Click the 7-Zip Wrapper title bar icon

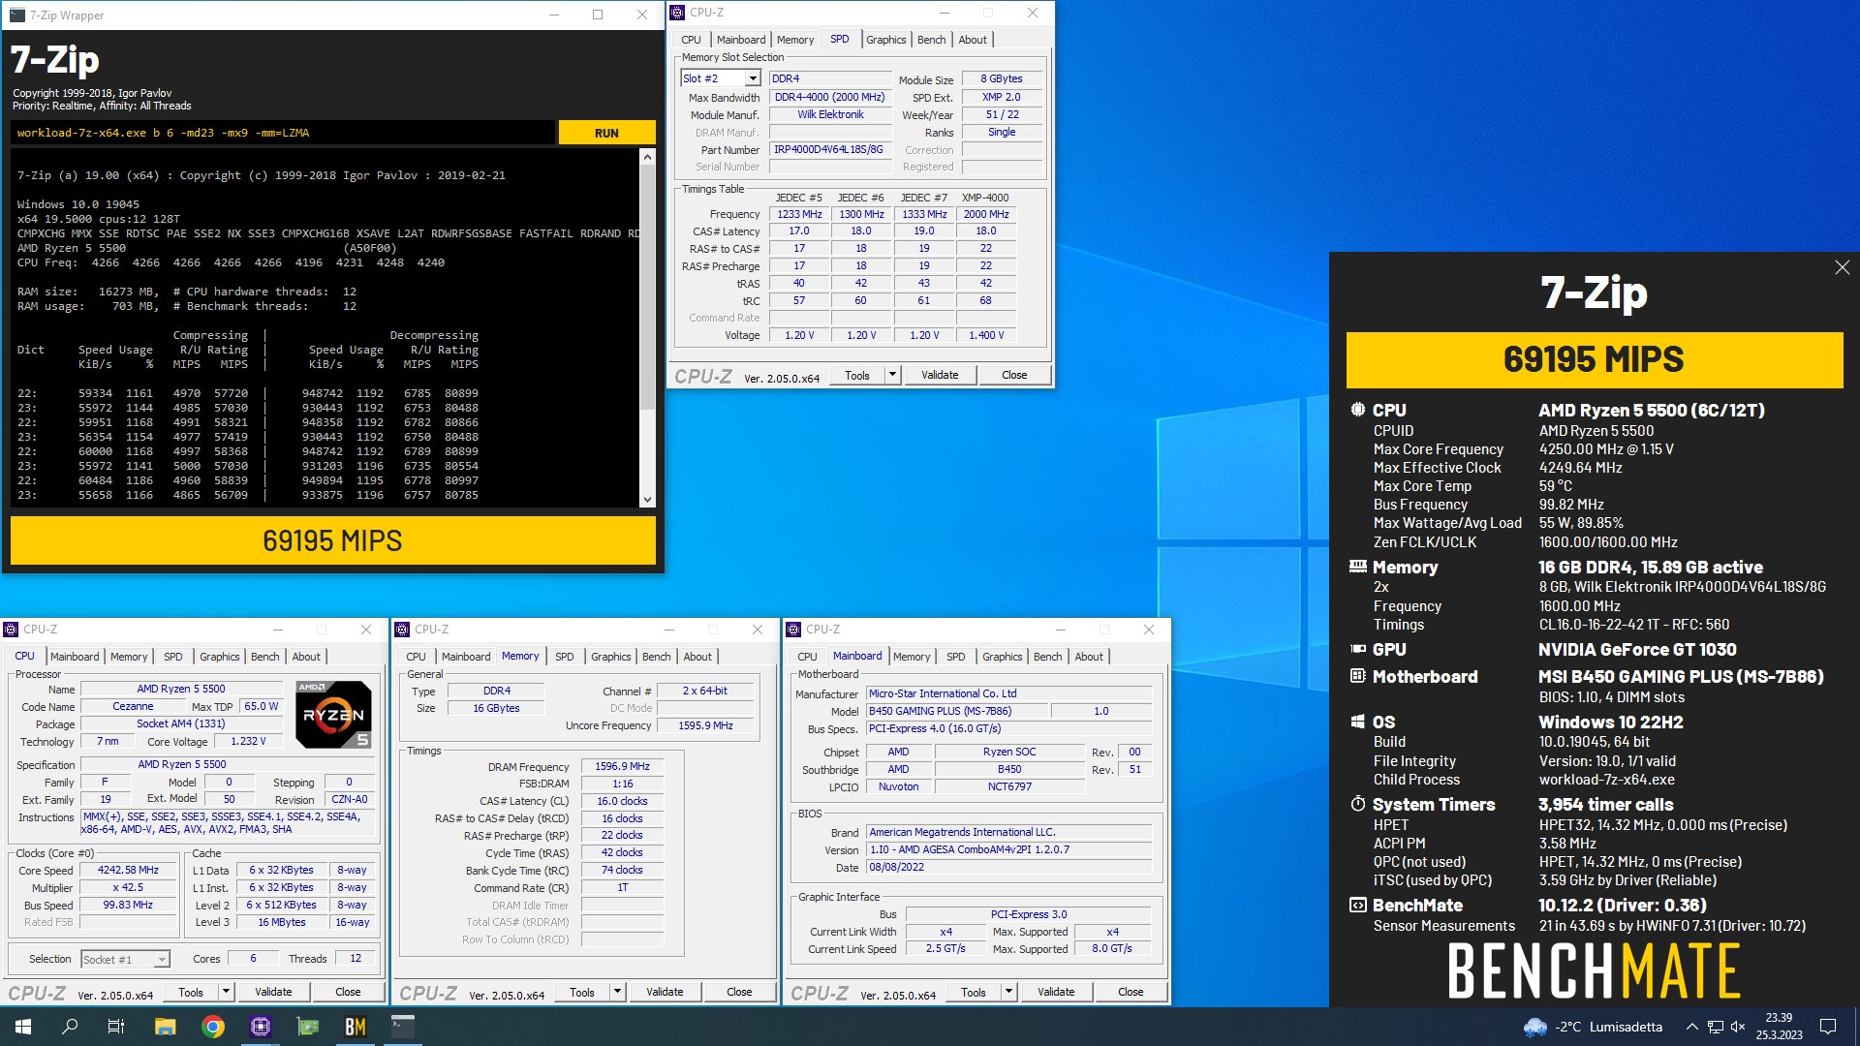pyautogui.click(x=17, y=15)
